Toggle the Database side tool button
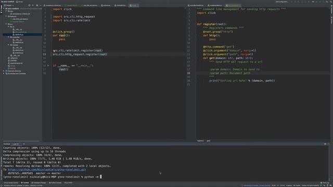This screenshot has width=333, height=187. pos(331,9)
